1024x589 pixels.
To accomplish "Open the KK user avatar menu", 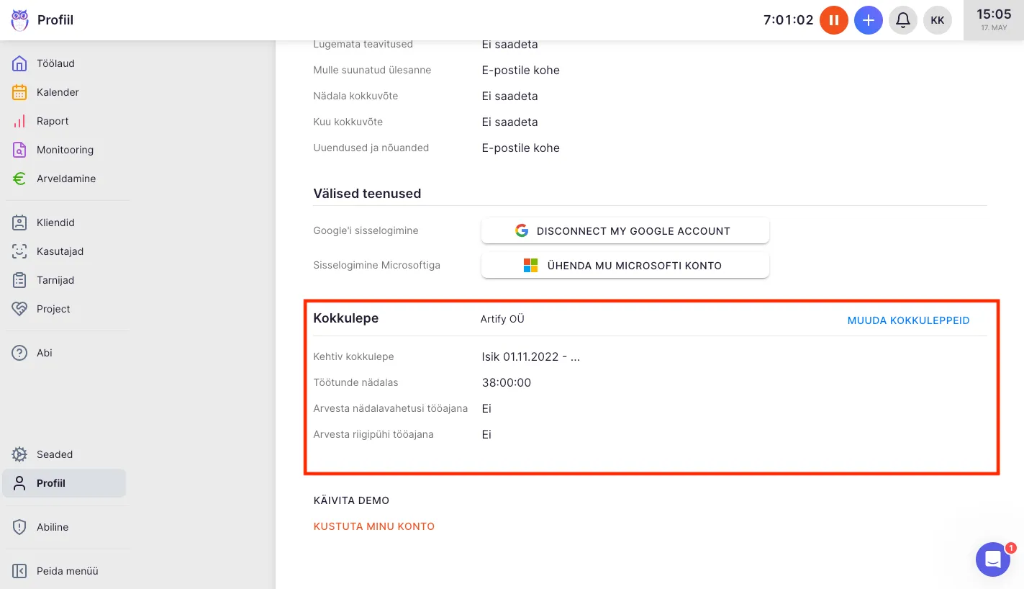I will [937, 20].
